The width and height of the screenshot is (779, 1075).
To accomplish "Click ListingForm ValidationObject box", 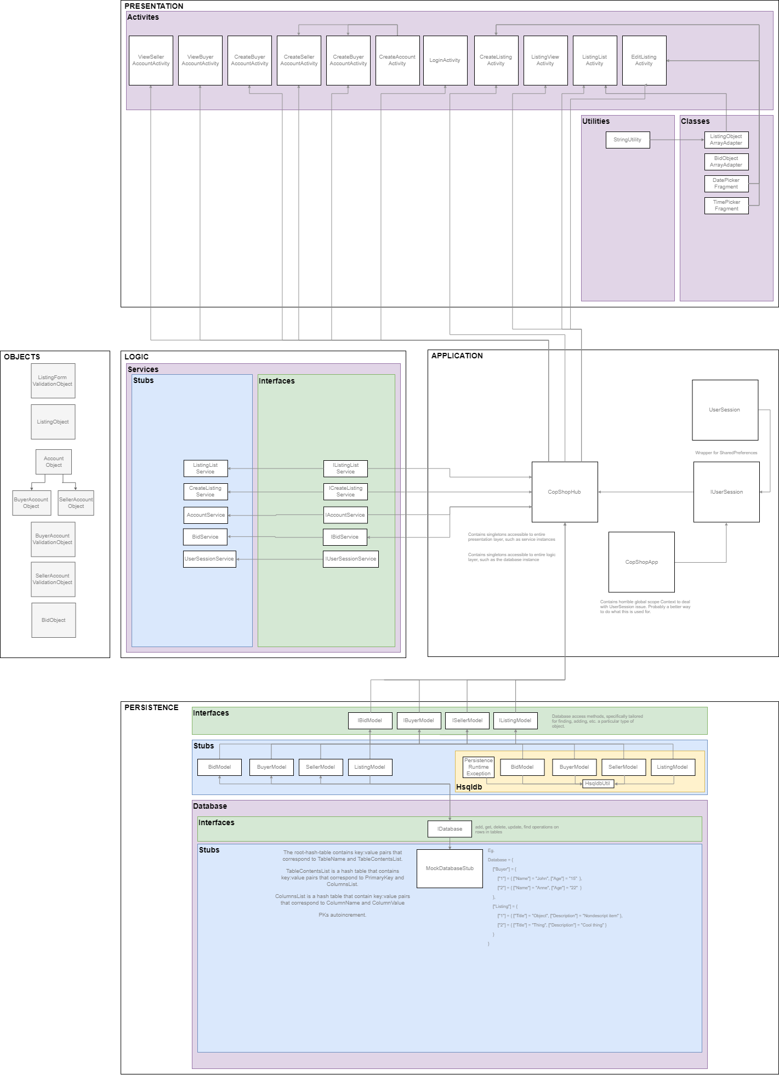I will (x=53, y=381).
